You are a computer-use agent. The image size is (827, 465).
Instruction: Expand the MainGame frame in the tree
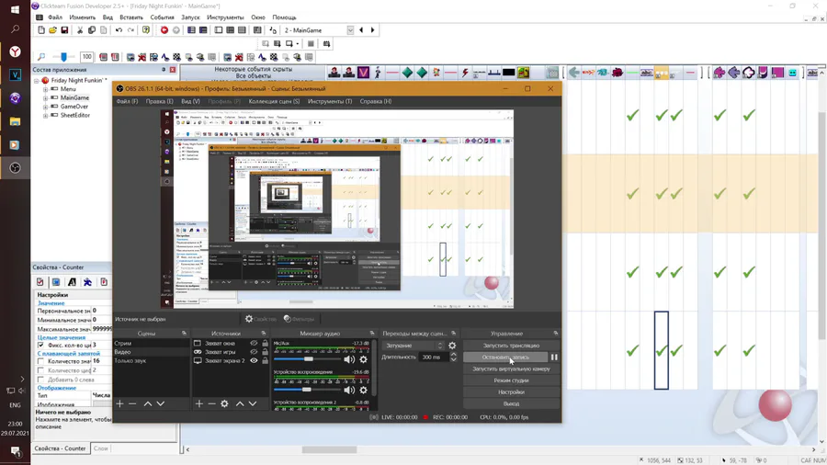[x=45, y=98]
